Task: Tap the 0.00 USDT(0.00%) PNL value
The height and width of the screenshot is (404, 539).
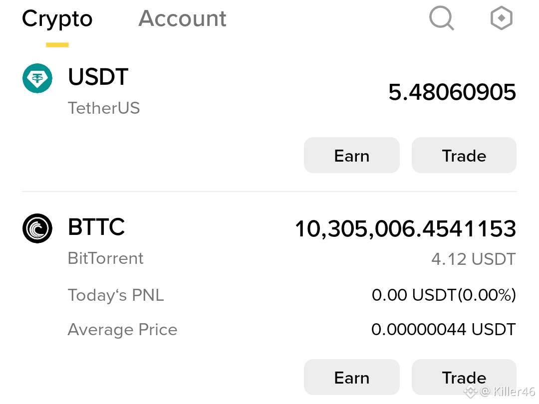Action: pyautogui.click(x=444, y=295)
